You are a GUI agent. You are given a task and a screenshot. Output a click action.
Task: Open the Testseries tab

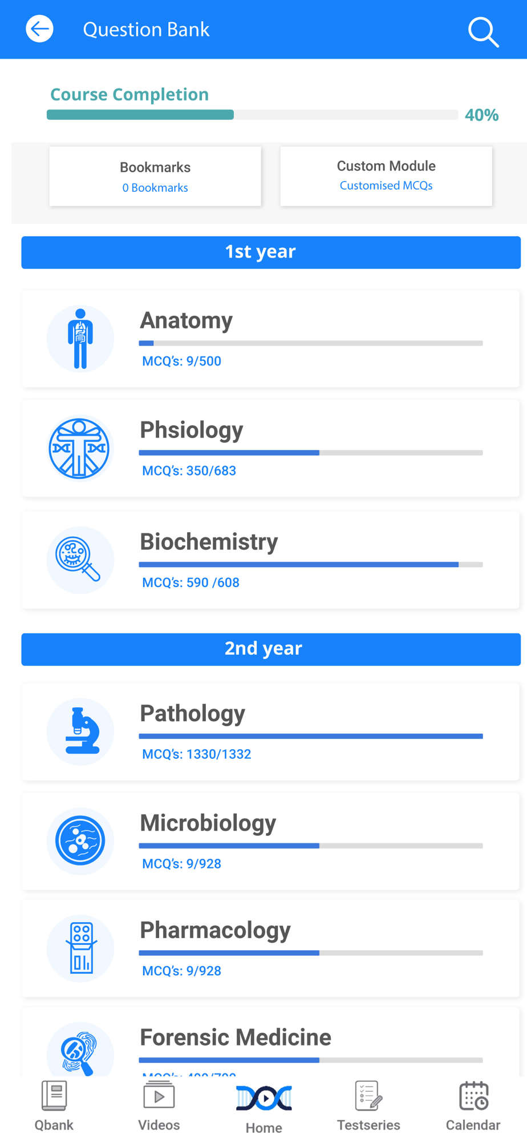(x=368, y=1106)
